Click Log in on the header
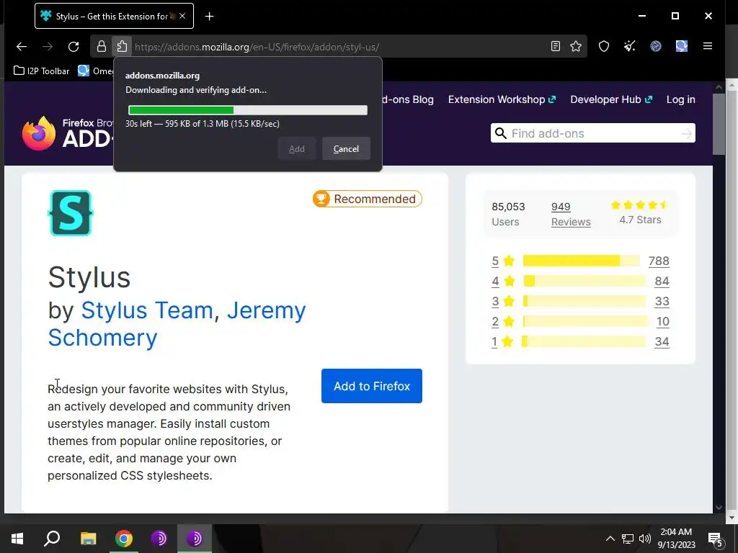The image size is (738, 553). tap(680, 99)
